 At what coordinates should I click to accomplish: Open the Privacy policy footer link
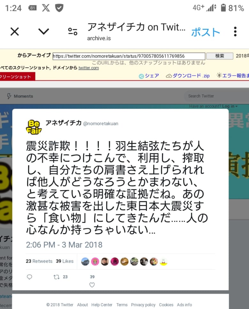coord(143,305)
